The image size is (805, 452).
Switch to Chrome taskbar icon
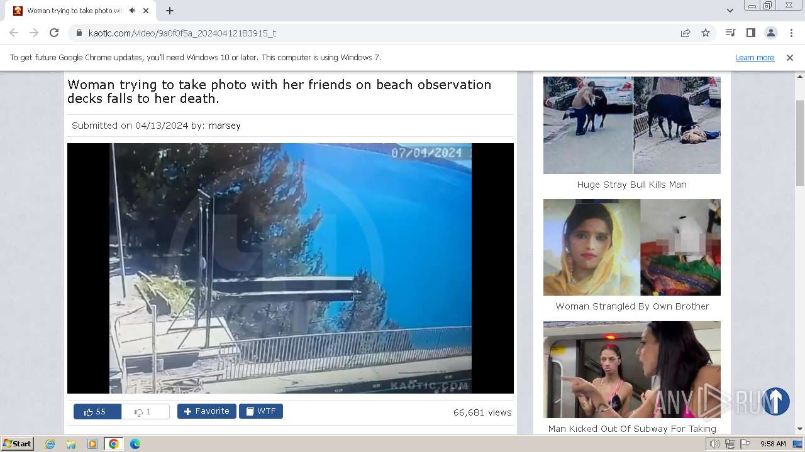tap(113, 444)
